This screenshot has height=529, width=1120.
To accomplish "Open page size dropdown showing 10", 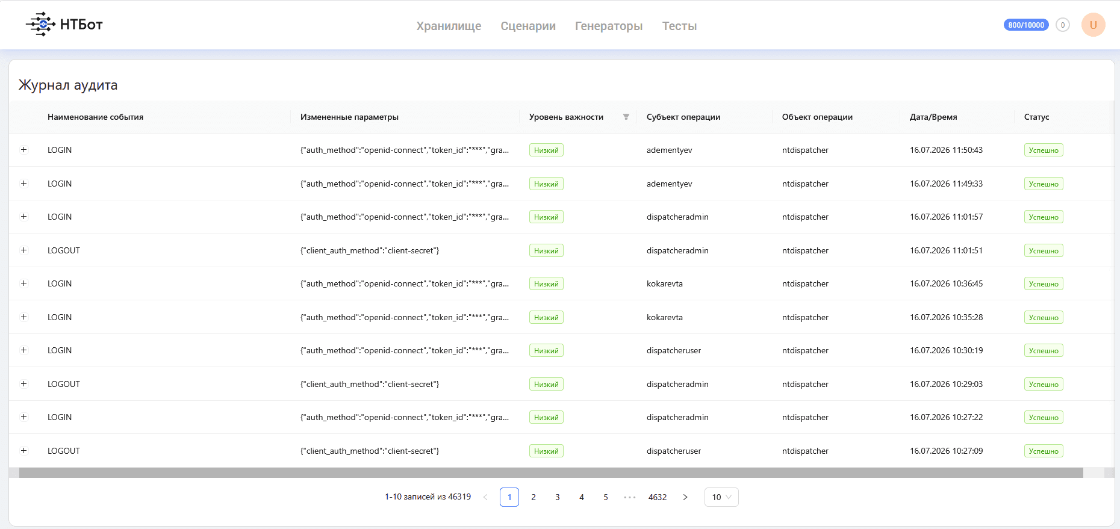I will [x=721, y=497].
